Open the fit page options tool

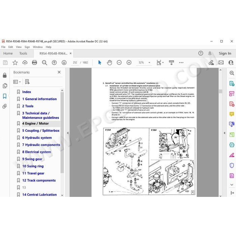(x=160, y=62)
